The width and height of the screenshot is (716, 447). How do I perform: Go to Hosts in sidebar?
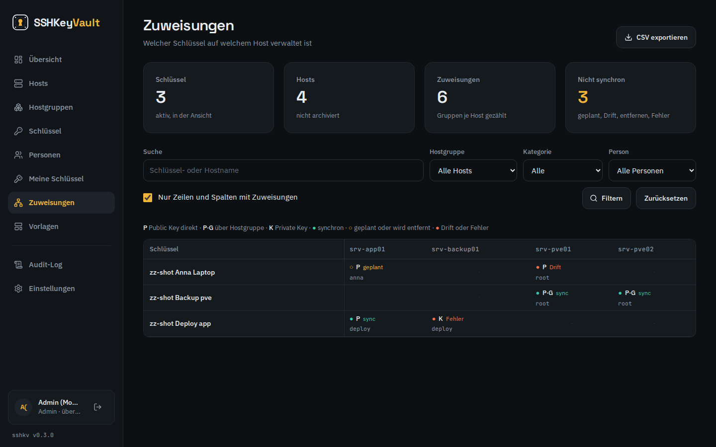click(61, 83)
